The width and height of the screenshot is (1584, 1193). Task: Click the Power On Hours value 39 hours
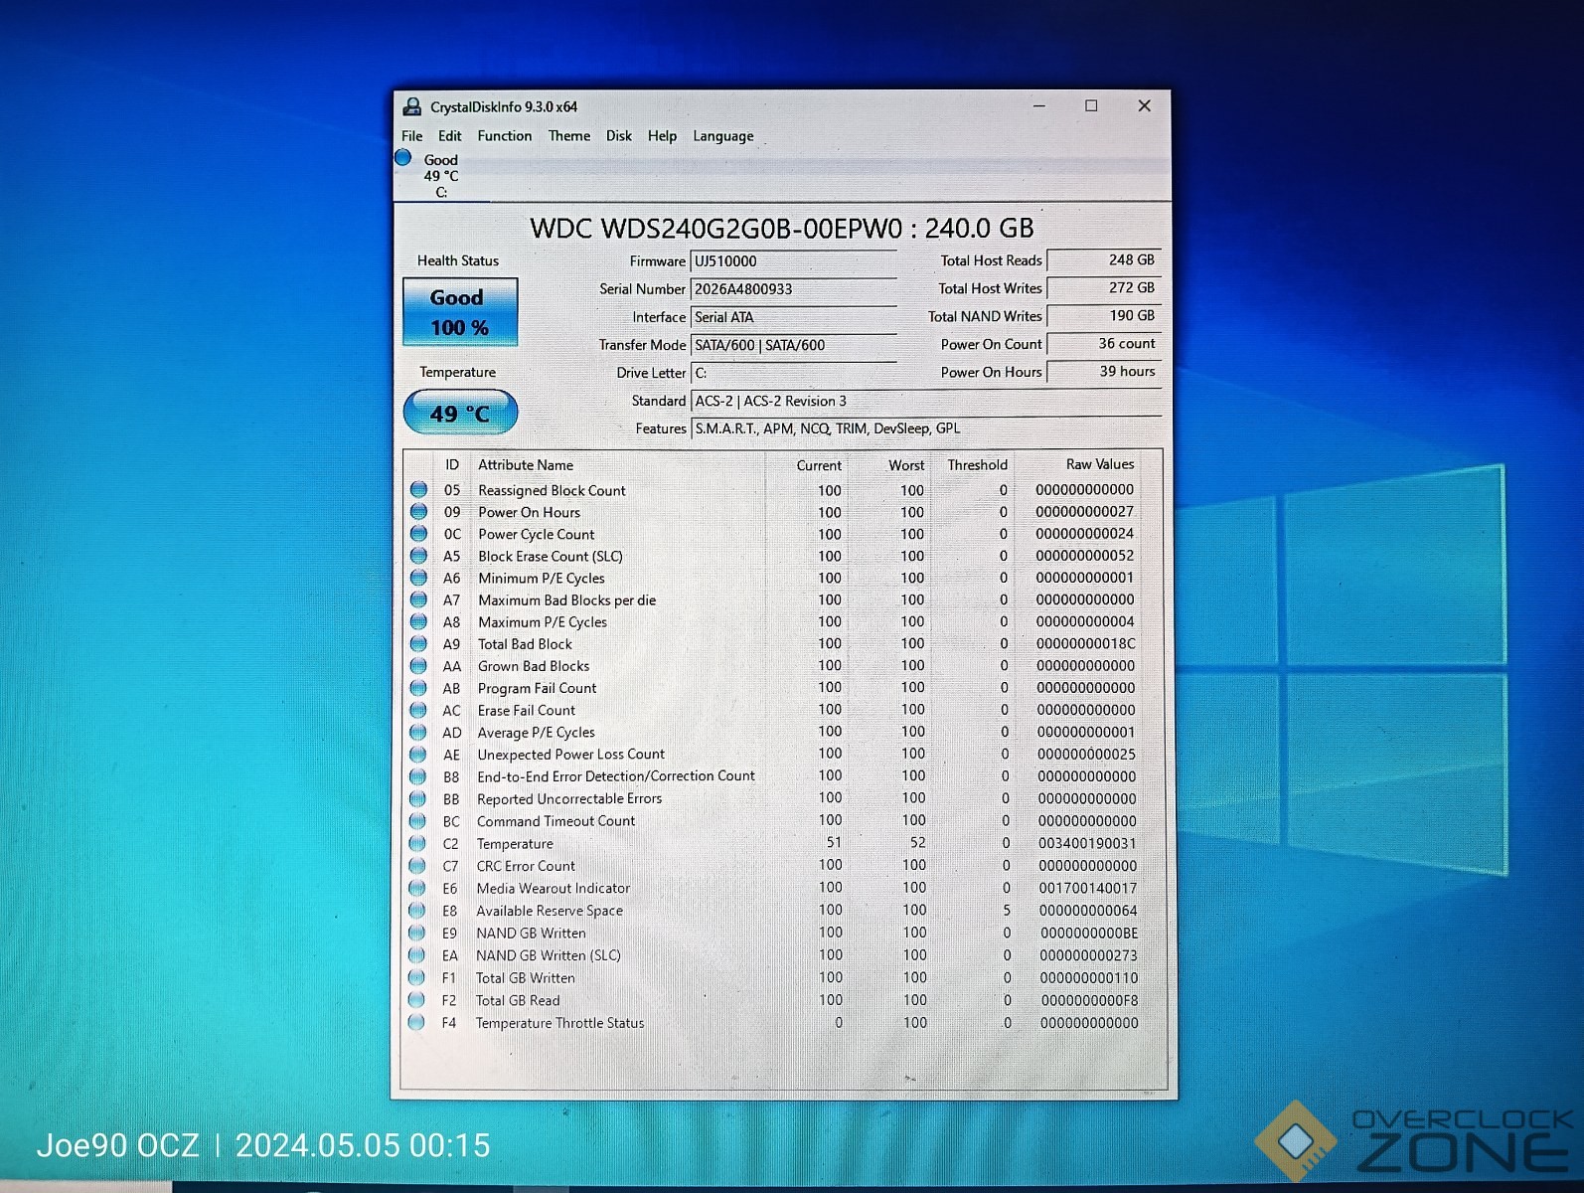[1104, 371]
